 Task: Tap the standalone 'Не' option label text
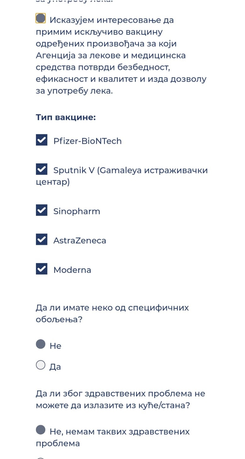pyautogui.click(x=55, y=346)
